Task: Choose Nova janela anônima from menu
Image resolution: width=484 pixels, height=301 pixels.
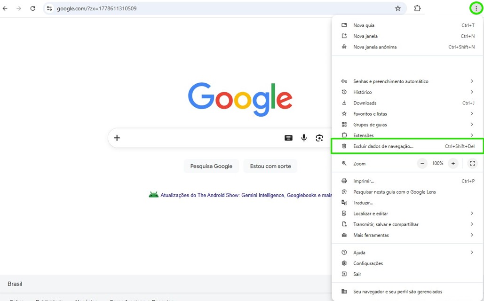Action: [407, 47]
